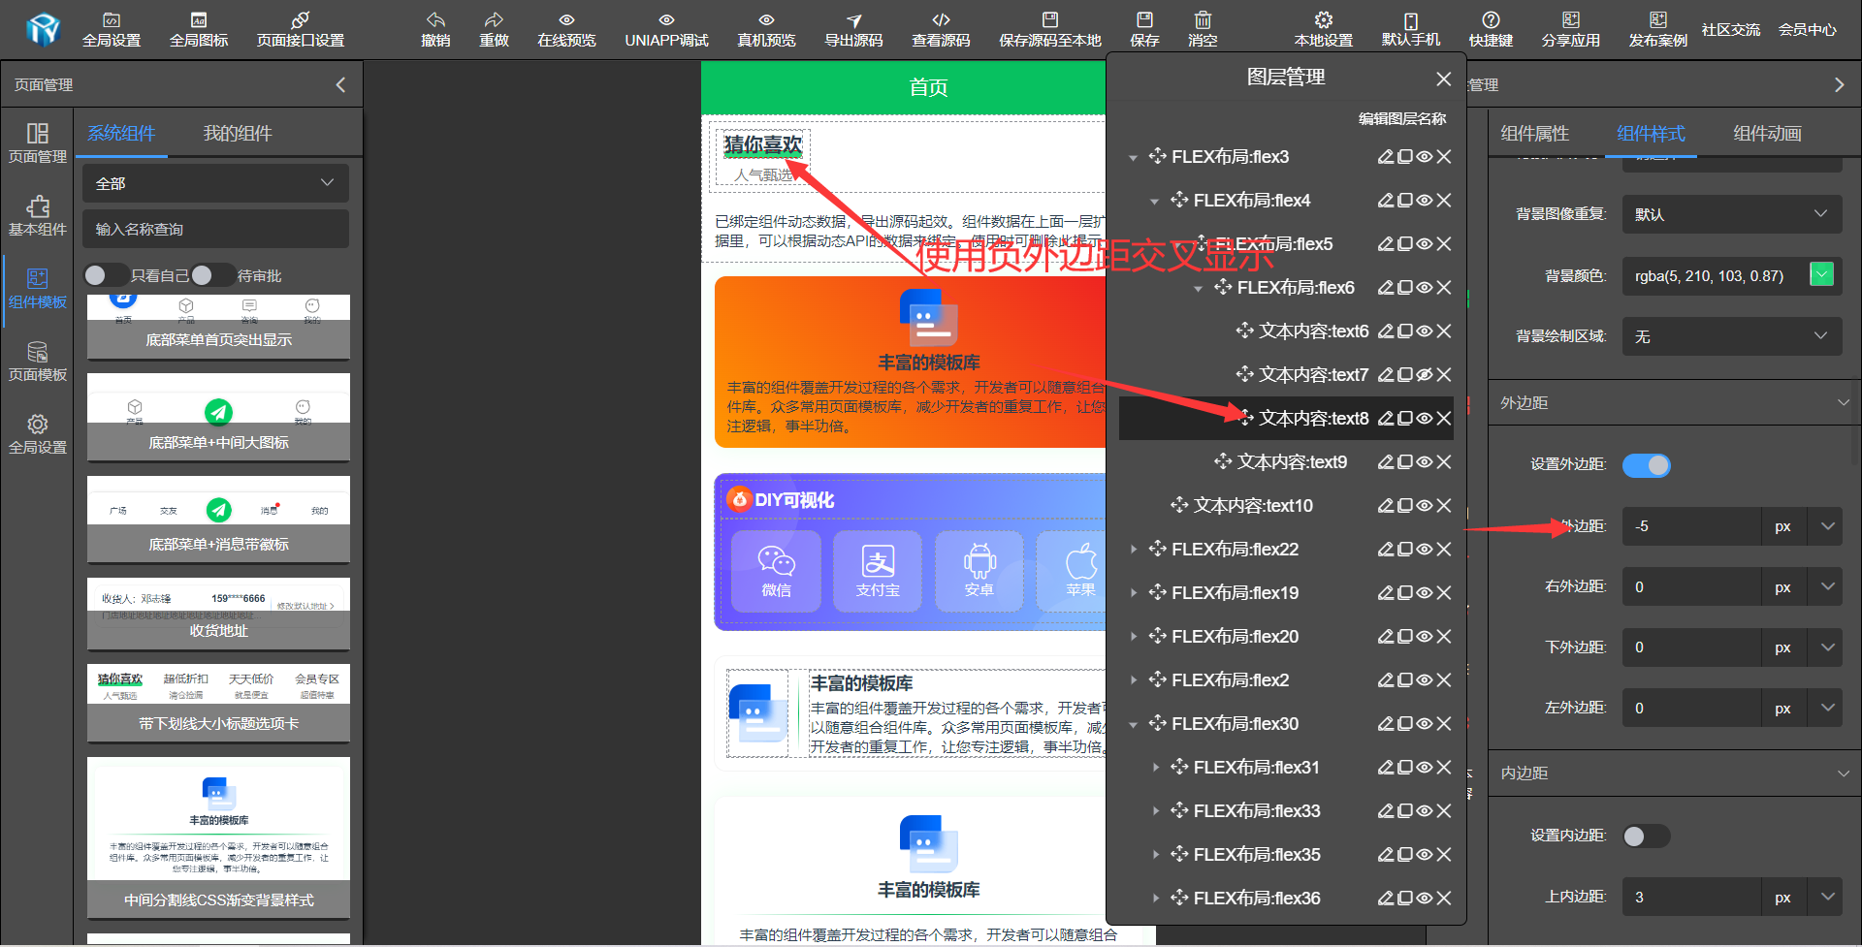Toggle the 只看自己 switch
Screen dimensions: 1862x947
[105, 275]
